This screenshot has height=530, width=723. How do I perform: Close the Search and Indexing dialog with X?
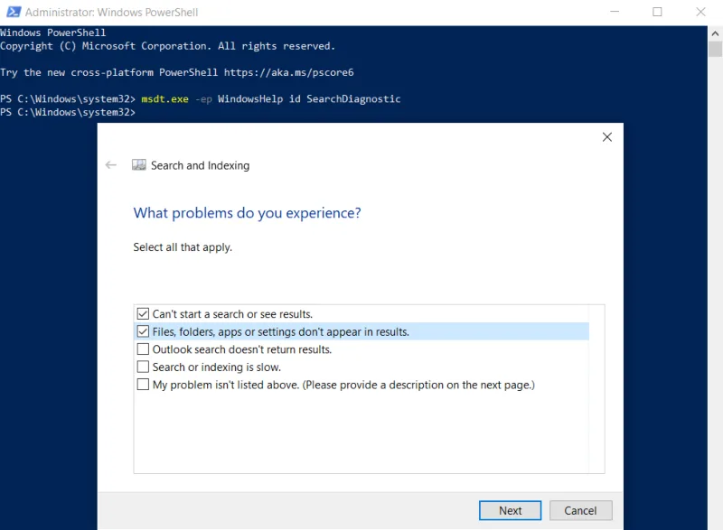point(606,136)
